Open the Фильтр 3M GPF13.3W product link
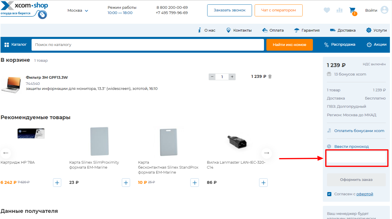The height and width of the screenshot is (219, 392). coord(47,77)
